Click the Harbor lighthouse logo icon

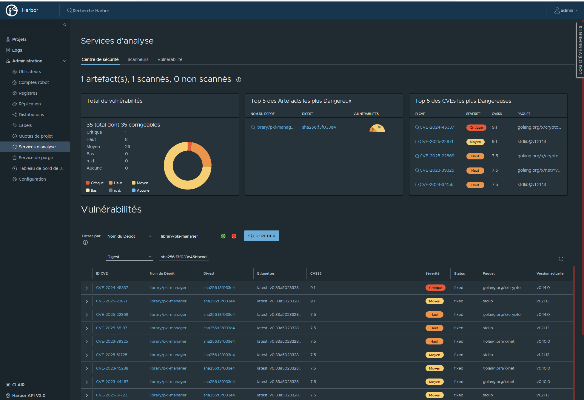pos(12,10)
